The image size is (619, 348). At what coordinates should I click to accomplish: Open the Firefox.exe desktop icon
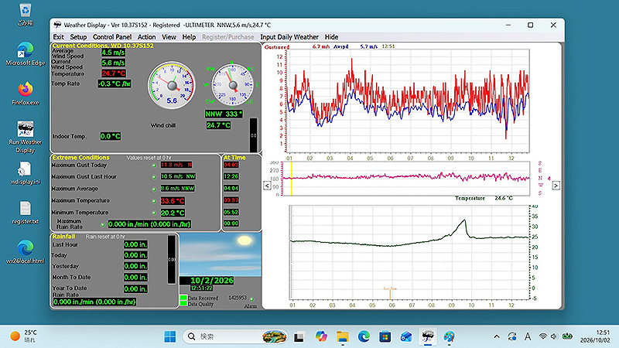coord(26,94)
